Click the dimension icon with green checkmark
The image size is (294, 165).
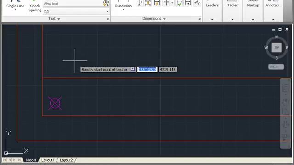(x=180, y=3)
